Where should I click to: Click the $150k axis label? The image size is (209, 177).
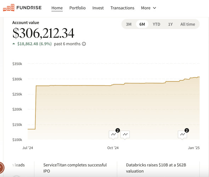point(17,125)
